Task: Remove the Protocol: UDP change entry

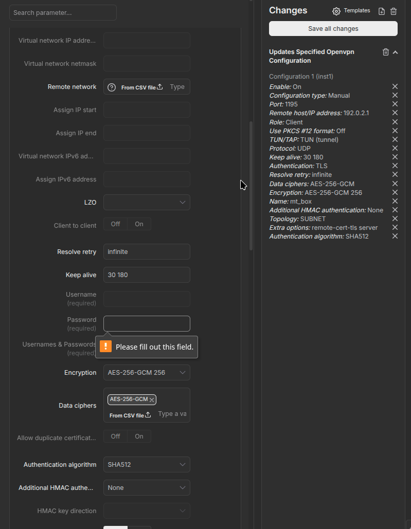Action: point(395,148)
